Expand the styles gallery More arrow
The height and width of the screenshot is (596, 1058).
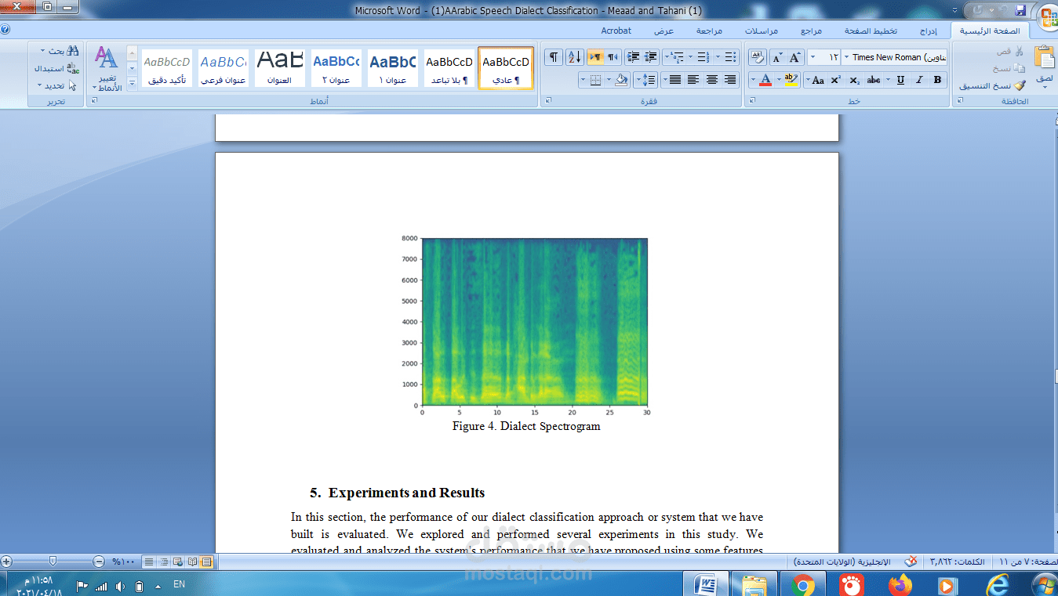click(x=132, y=83)
